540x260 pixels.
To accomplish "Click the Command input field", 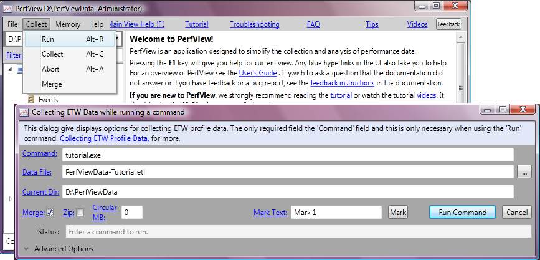I will 288,155.
